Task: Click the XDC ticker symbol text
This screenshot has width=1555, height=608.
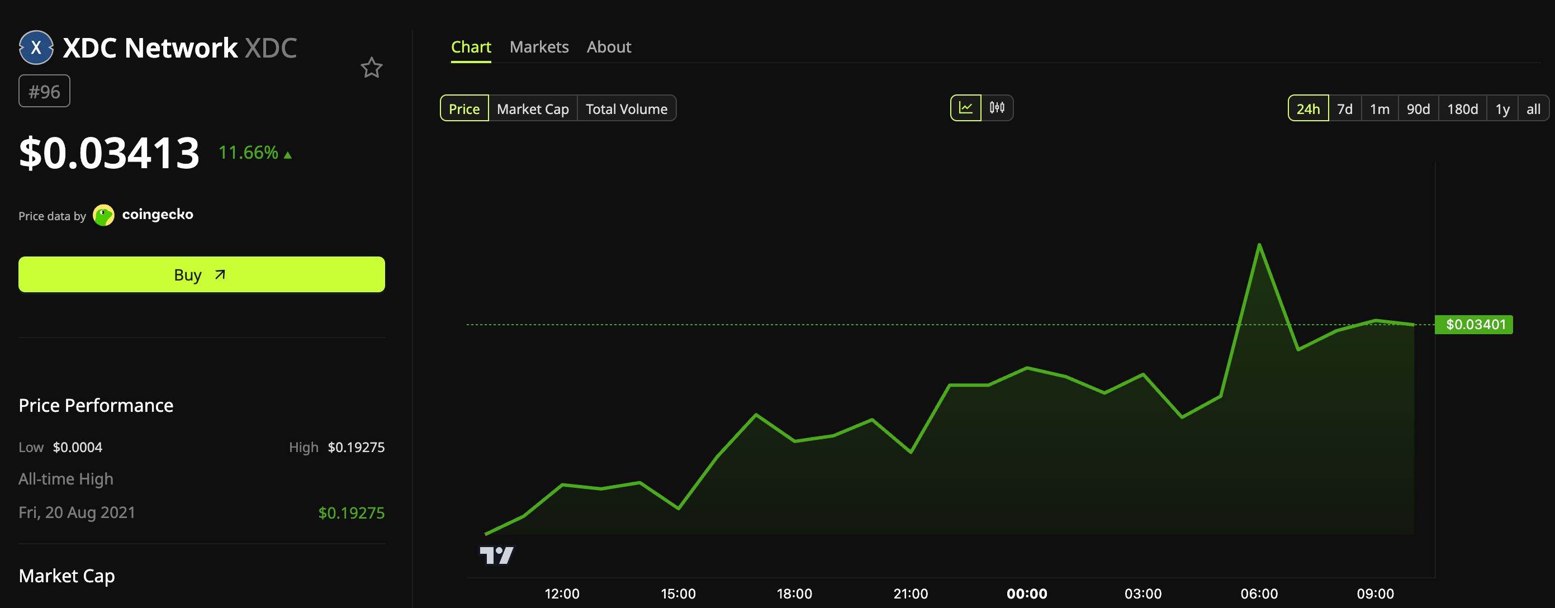Action: click(x=271, y=47)
